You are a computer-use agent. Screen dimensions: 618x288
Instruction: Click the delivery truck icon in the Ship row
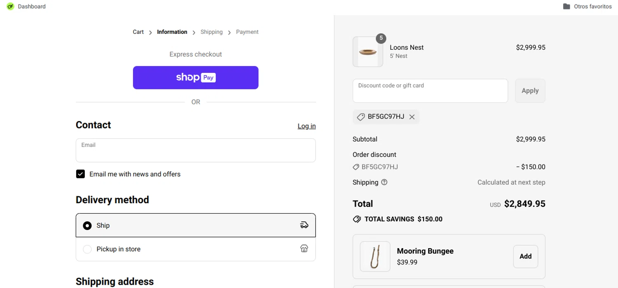pyautogui.click(x=304, y=225)
